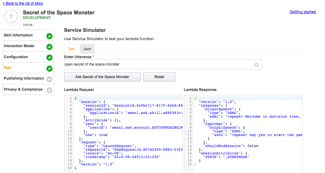Click the gray checkmark beside Publishing Information
The width and height of the screenshot is (325, 173).
pyautogui.click(x=49, y=79)
